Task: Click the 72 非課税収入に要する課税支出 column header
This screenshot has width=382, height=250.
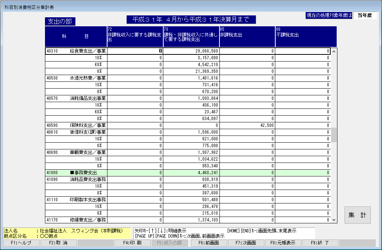Action: (135, 37)
